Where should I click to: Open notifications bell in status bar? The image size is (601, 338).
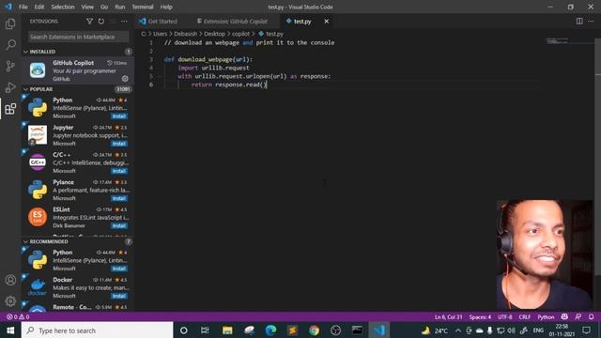(591, 317)
